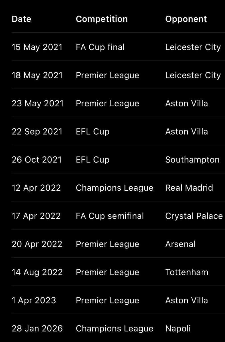Select the 1 Apr 2023 date cell

tap(34, 301)
